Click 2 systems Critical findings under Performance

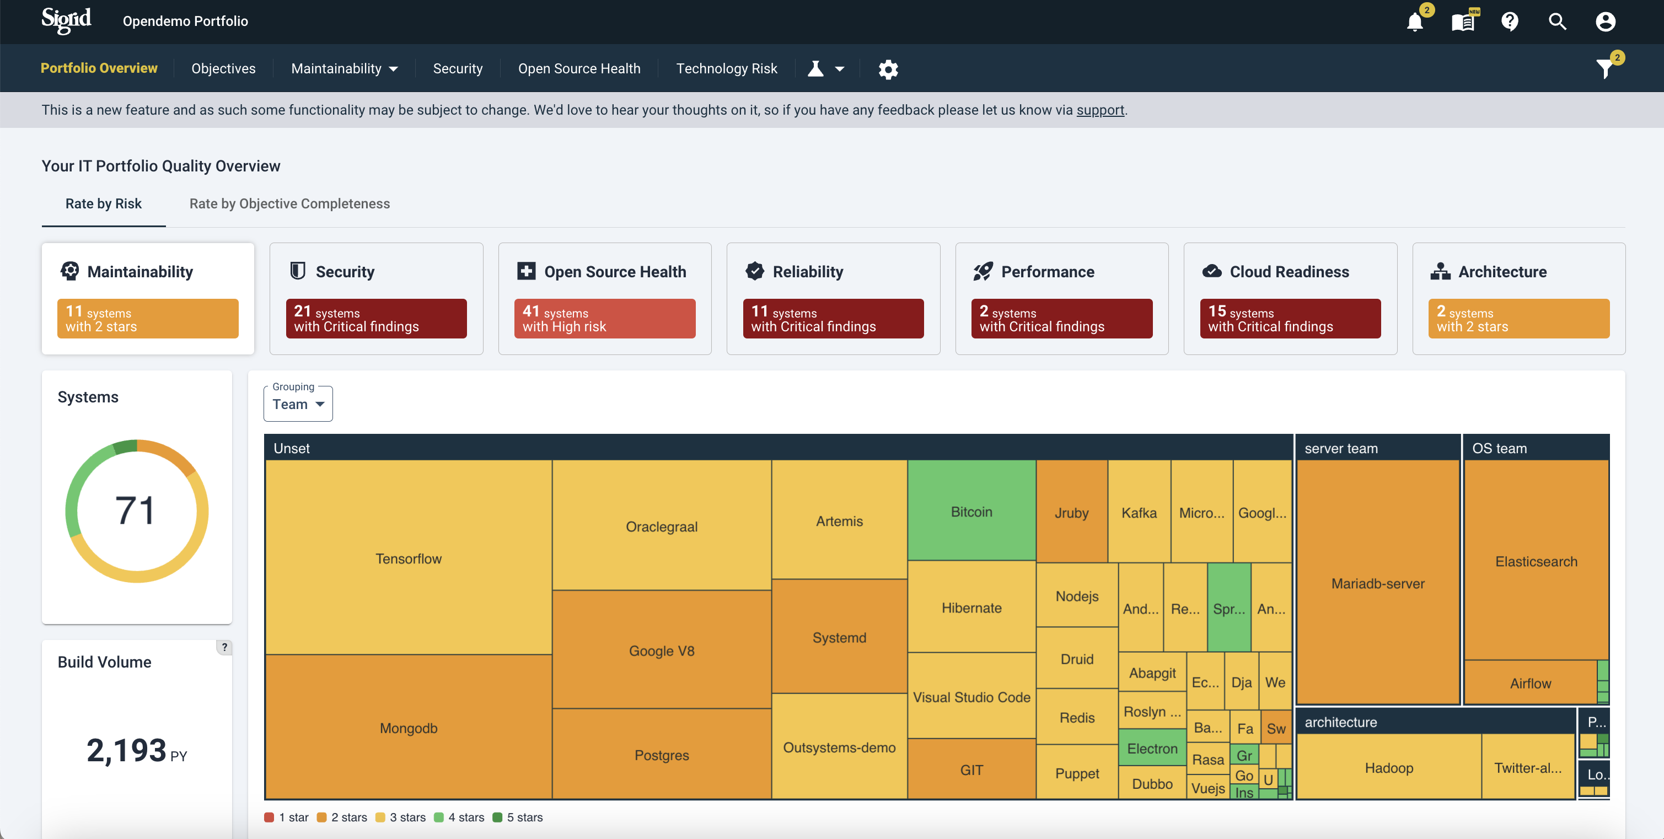(x=1062, y=319)
